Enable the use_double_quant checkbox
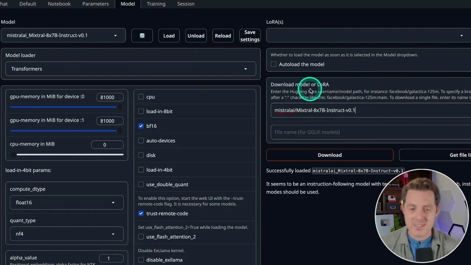471x265 pixels. 141,184
